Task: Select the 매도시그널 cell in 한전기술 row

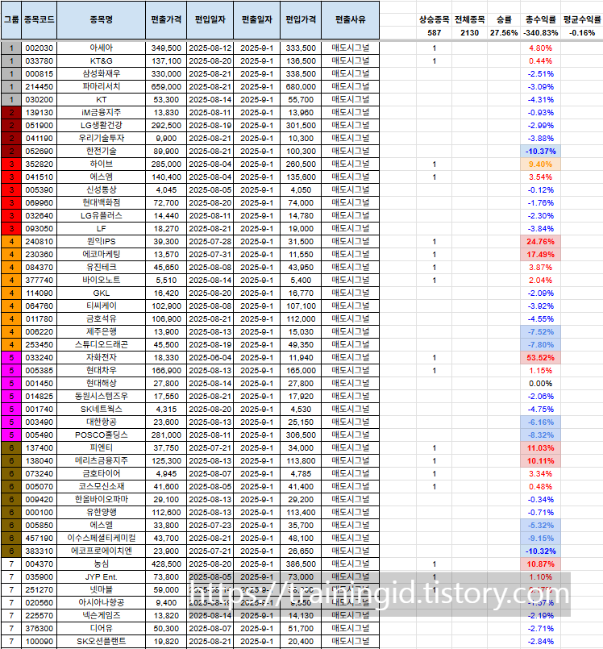Action: point(350,151)
